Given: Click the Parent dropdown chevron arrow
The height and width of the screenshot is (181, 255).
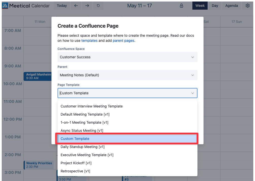Looking at the screenshot, I should pos(193,75).
